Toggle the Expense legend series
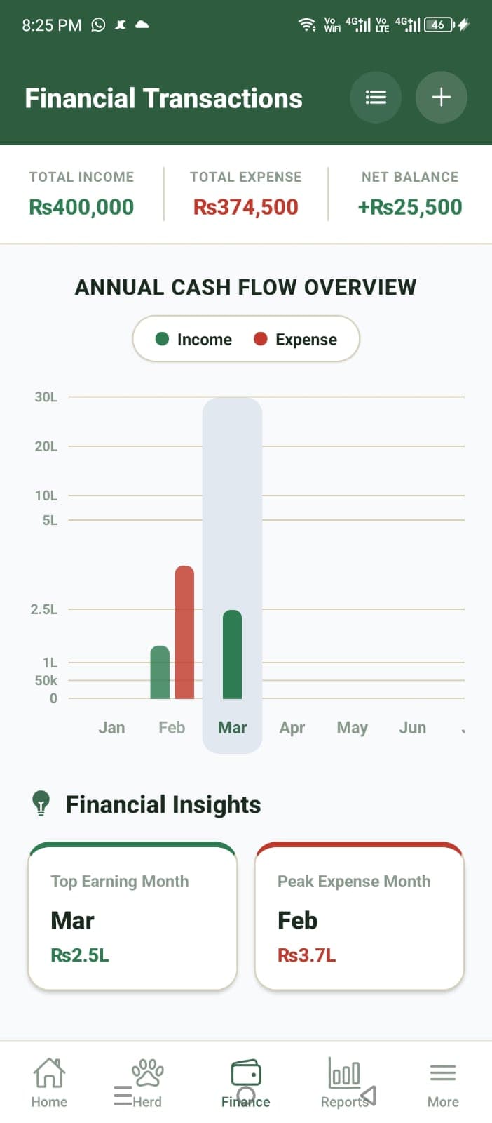The image size is (492, 1123). (x=295, y=340)
